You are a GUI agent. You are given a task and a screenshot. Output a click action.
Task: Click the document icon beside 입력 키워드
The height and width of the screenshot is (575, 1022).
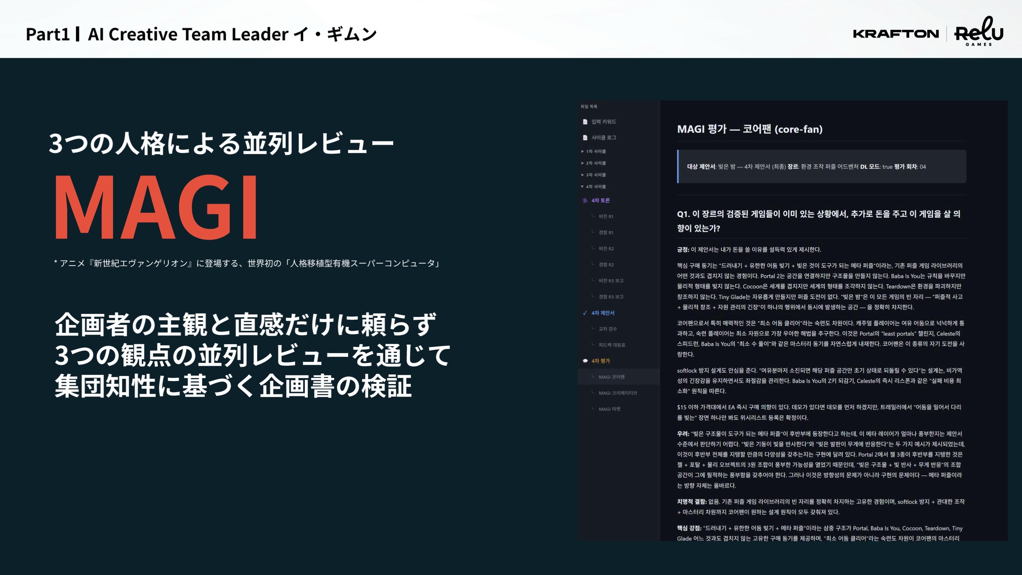tap(585, 122)
